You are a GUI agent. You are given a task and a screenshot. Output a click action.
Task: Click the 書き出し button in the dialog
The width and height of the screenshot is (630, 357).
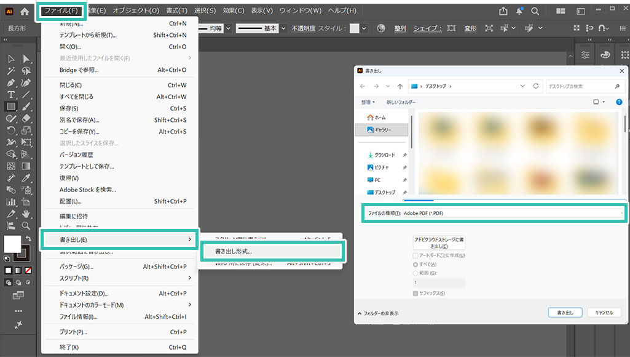click(565, 313)
